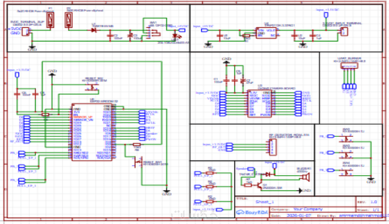Click the REV value 1.0
The width and height of the screenshot is (389, 224).
[373, 202]
